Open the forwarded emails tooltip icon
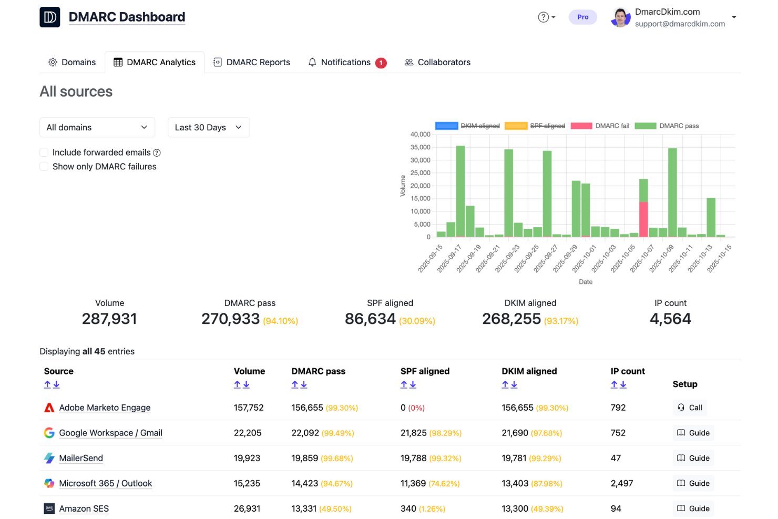The image size is (778, 519). tap(157, 152)
